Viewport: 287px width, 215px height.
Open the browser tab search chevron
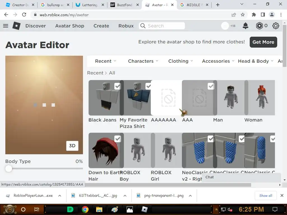click(x=242, y=4)
